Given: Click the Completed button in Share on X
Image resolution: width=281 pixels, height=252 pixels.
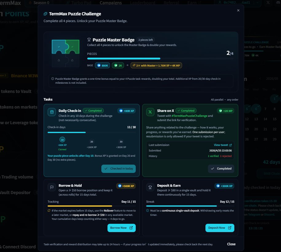Looking at the screenshot, I should (221, 169).
